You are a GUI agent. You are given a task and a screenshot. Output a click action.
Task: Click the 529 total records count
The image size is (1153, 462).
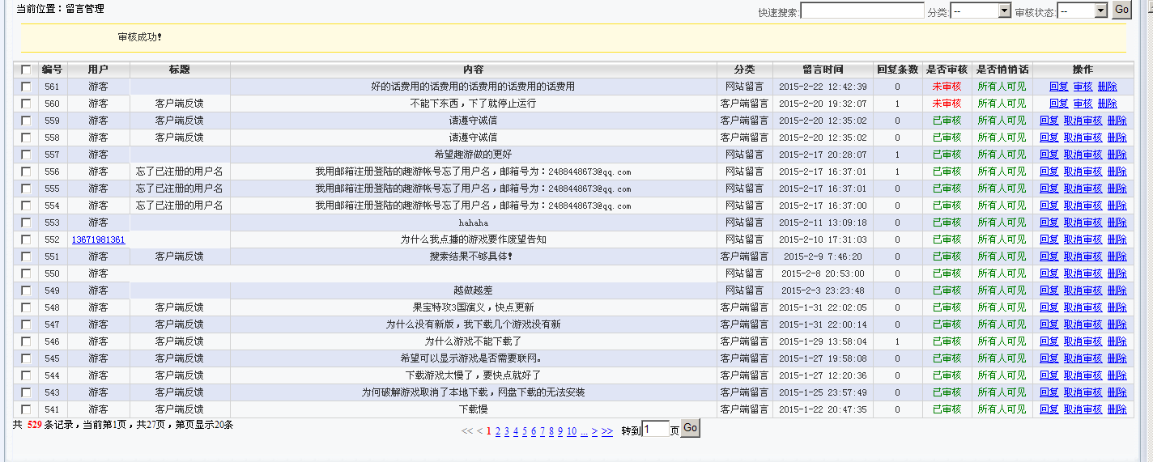point(34,425)
